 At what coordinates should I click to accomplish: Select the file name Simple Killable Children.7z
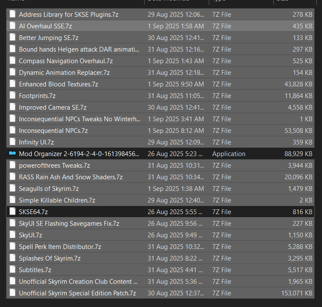point(57,200)
